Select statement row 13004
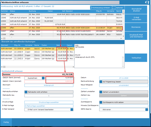 62,14
